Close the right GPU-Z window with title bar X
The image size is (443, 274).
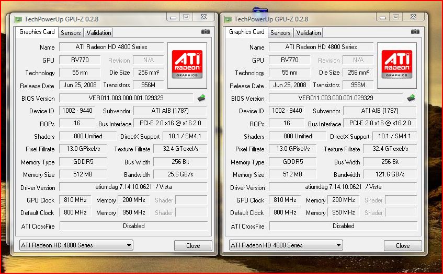413,17
